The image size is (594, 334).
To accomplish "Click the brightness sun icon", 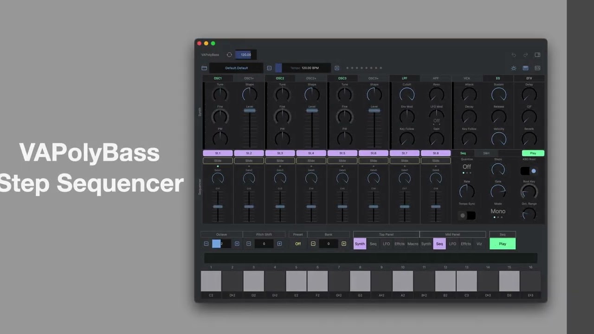I will (x=514, y=68).
